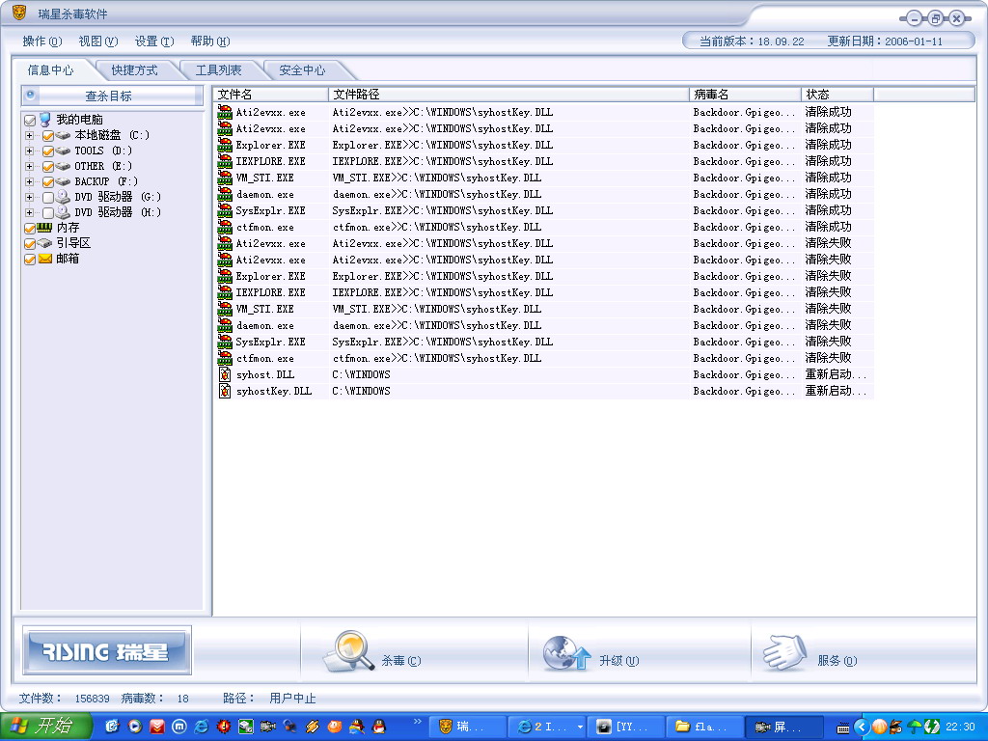Click the orange globe tray icon
This screenshot has width=988, height=741.
[x=880, y=727]
